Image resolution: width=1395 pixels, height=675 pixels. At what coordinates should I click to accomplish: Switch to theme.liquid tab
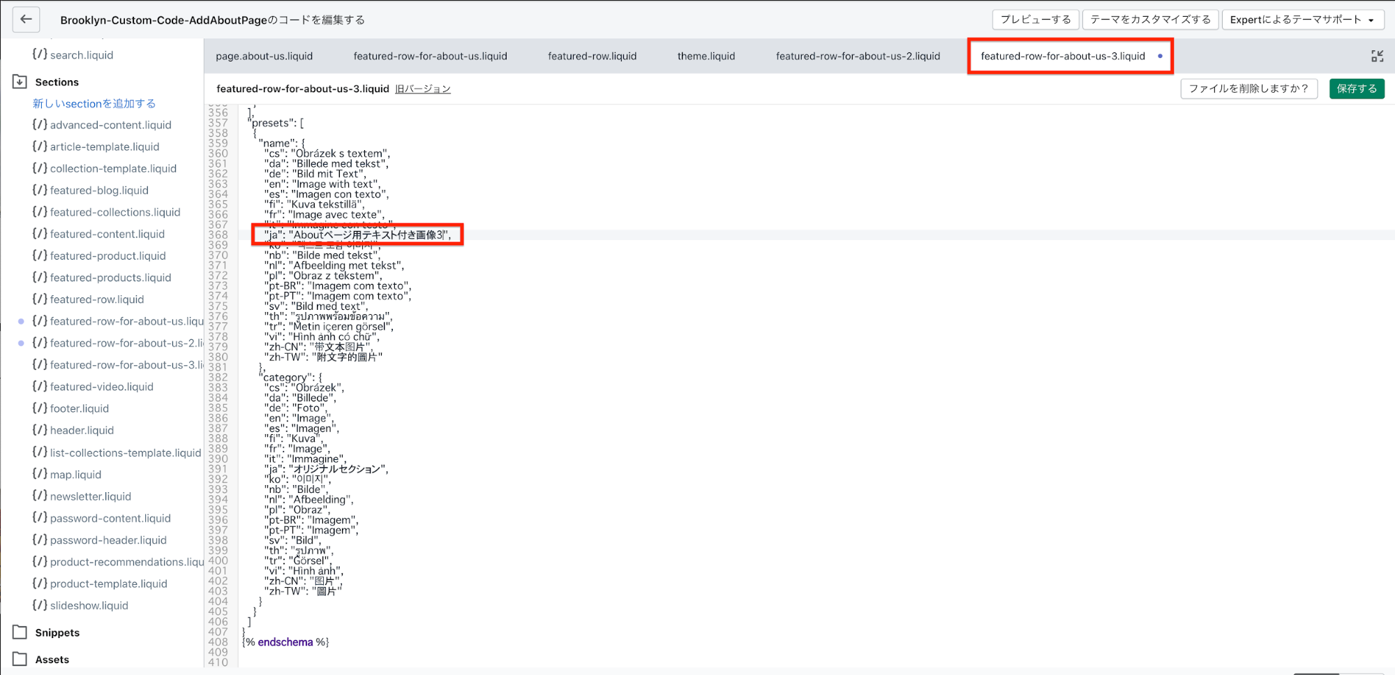click(706, 57)
